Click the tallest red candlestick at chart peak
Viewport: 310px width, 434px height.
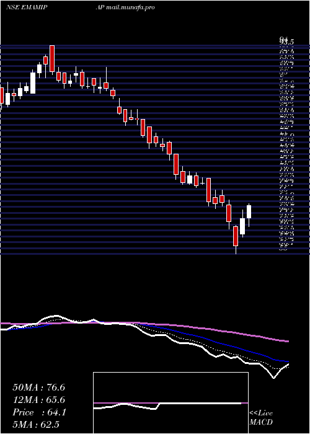52,59
